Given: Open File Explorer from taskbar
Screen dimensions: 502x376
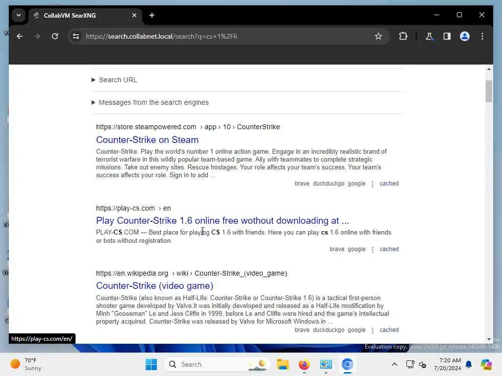Looking at the screenshot, I should coord(283,364).
